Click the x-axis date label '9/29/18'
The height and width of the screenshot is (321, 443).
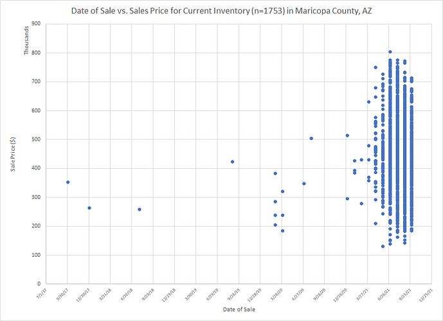click(x=148, y=294)
